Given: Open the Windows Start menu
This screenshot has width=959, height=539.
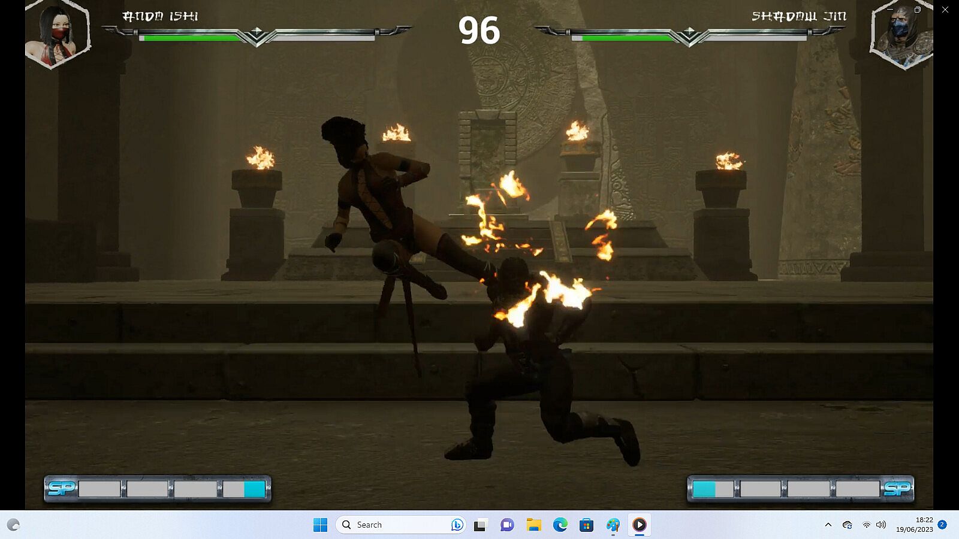Looking at the screenshot, I should pos(321,525).
